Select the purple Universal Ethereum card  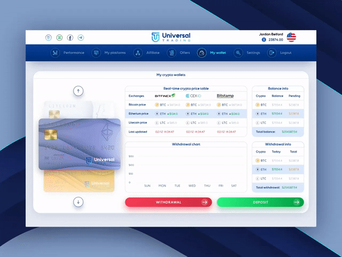coord(79,144)
